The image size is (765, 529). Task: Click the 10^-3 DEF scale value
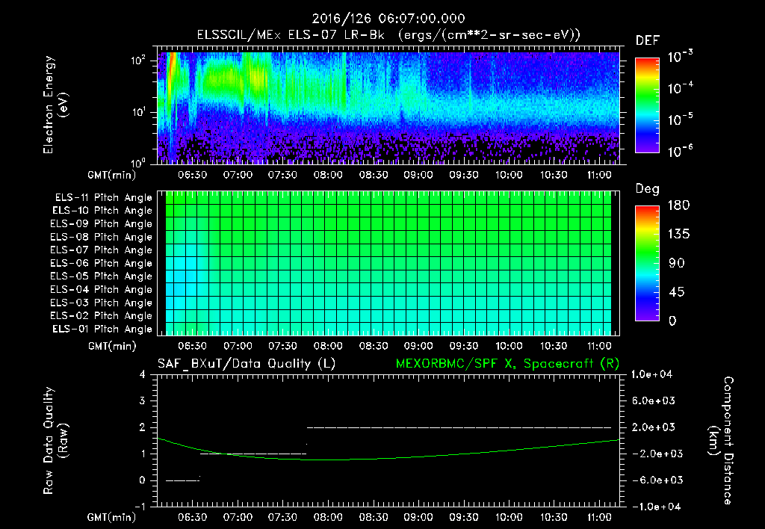coord(680,57)
